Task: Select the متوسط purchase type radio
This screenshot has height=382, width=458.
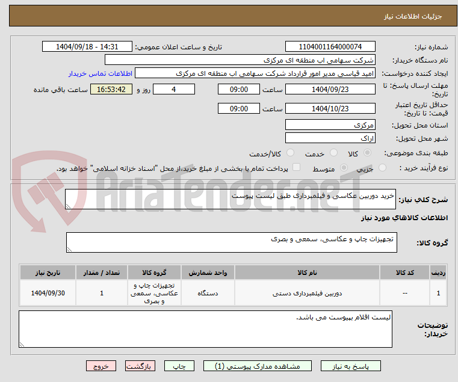Action: tap(344, 168)
